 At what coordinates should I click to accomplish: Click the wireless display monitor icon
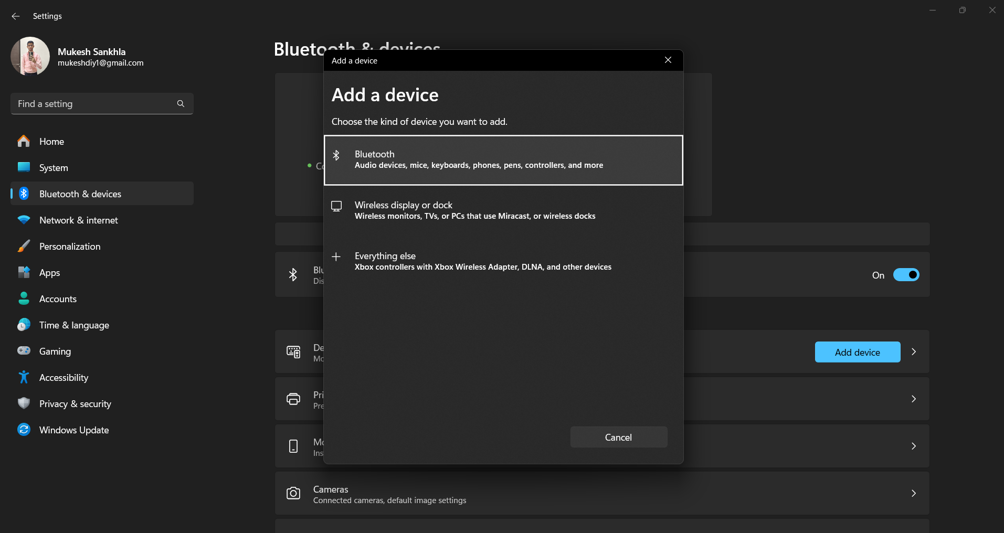tap(336, 206)
